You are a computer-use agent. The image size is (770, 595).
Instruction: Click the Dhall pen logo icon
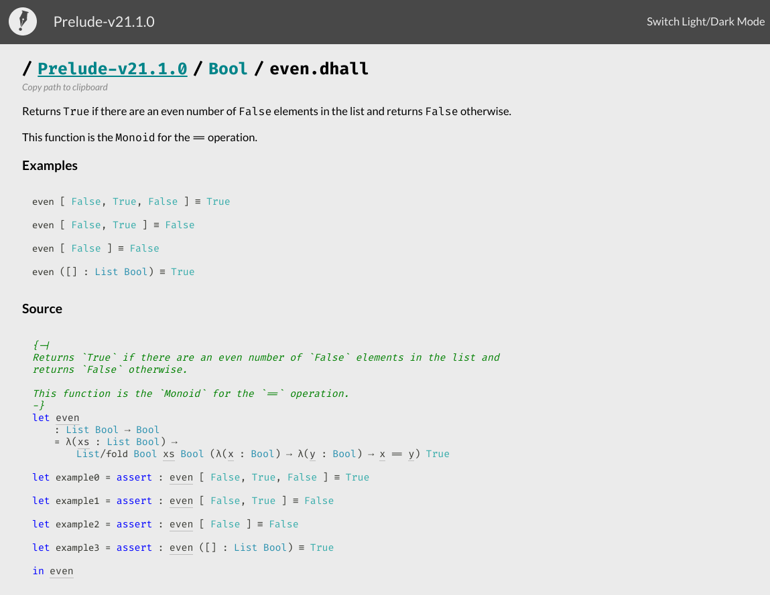click(x=23, y=21)
